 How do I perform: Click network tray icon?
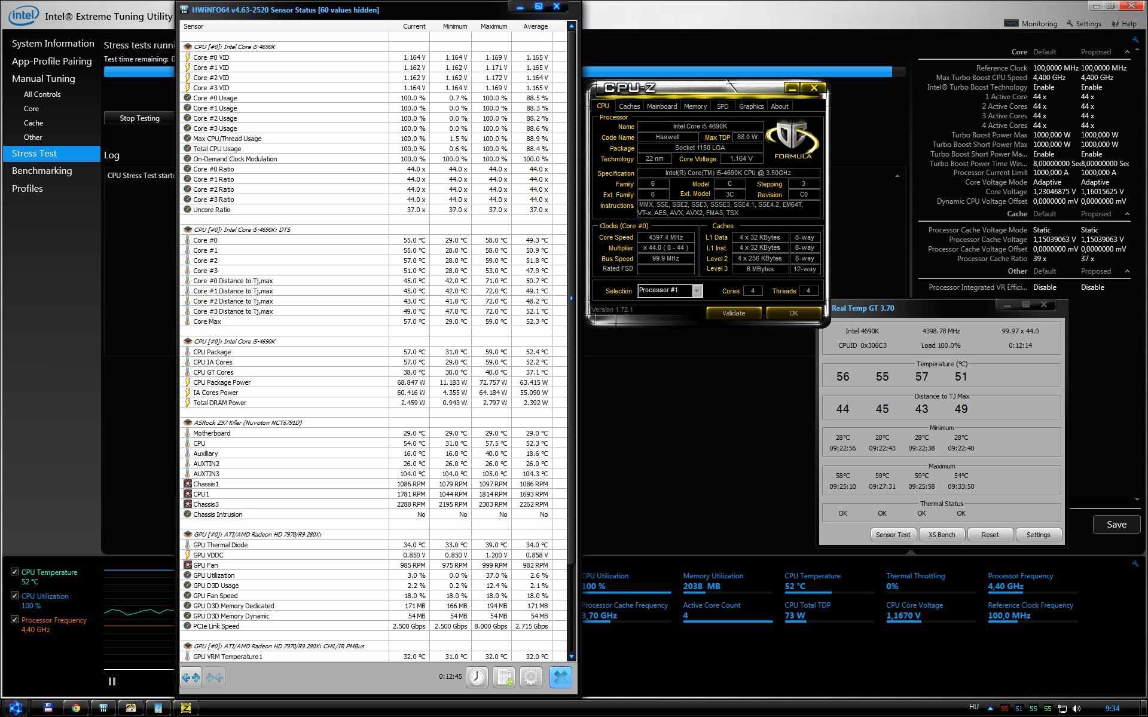pyautogui.click(x=1062, y=709)
